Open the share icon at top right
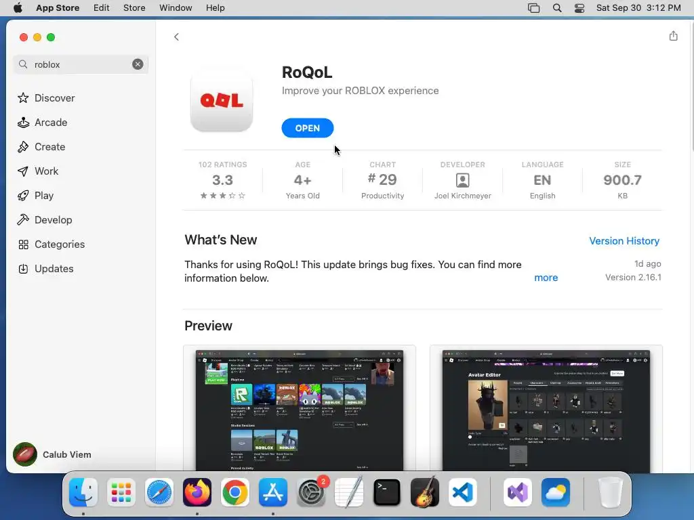Screen dimensions: 694x520 [673, 36]
